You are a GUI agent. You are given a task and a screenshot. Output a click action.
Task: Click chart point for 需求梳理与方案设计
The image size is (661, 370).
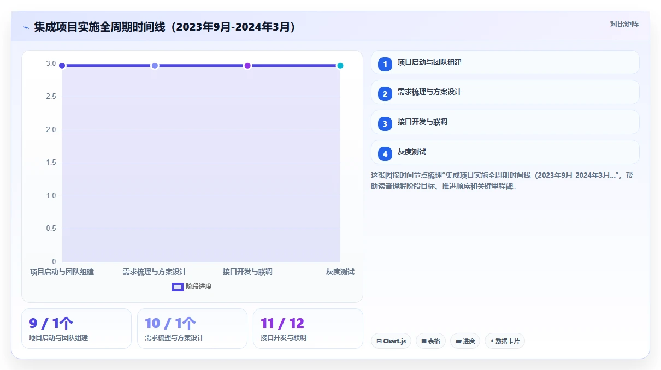tap(155, 65)
